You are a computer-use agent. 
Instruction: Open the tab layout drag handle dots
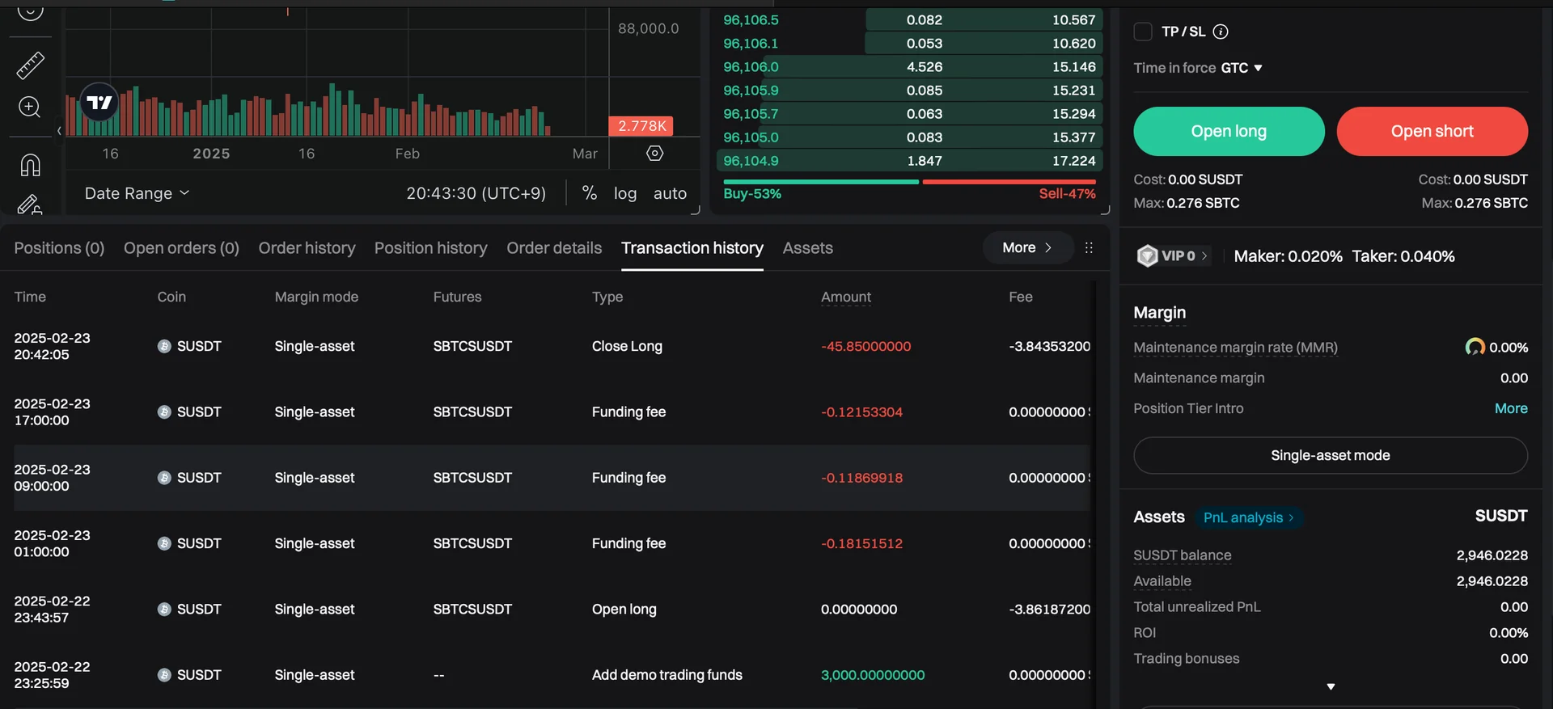click(1089, 248)
